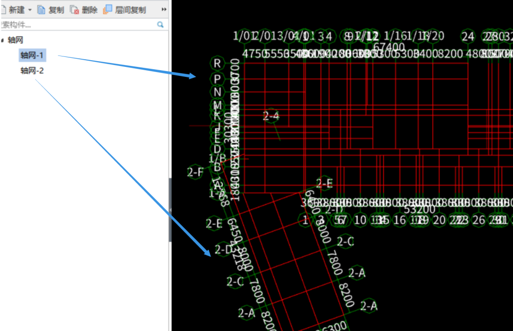Click axis bubble R in drawing
This screenshot has height=331, width=513.
pos(217,64)
